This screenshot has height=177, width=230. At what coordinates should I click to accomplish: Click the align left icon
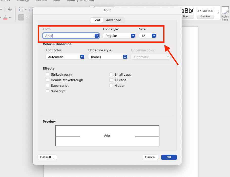click(x=21, y=17)
